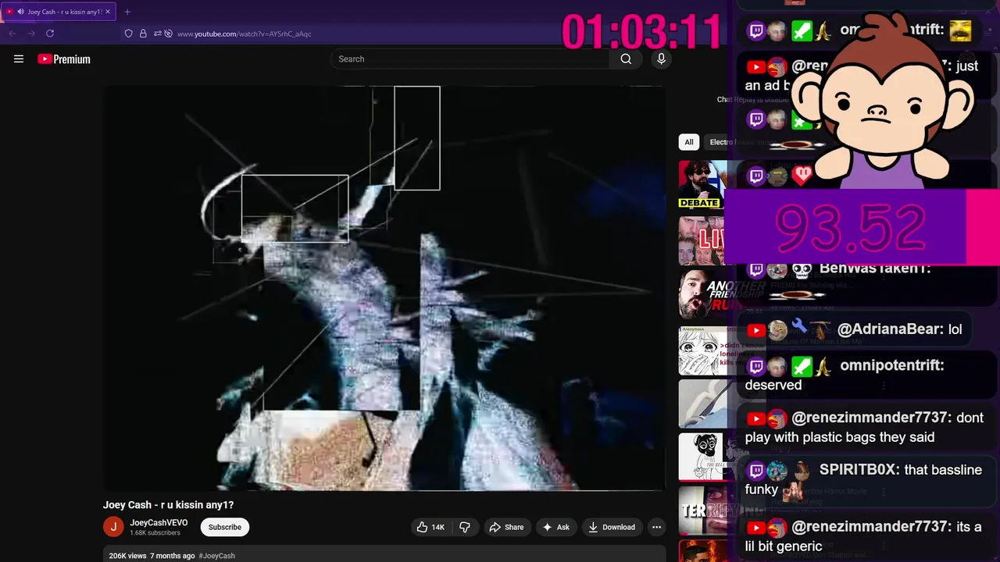Click the video player area

[384, 288]
